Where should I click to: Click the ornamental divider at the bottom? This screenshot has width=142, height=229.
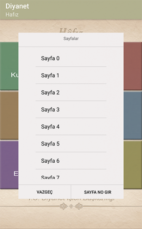[x=71, y=206]
